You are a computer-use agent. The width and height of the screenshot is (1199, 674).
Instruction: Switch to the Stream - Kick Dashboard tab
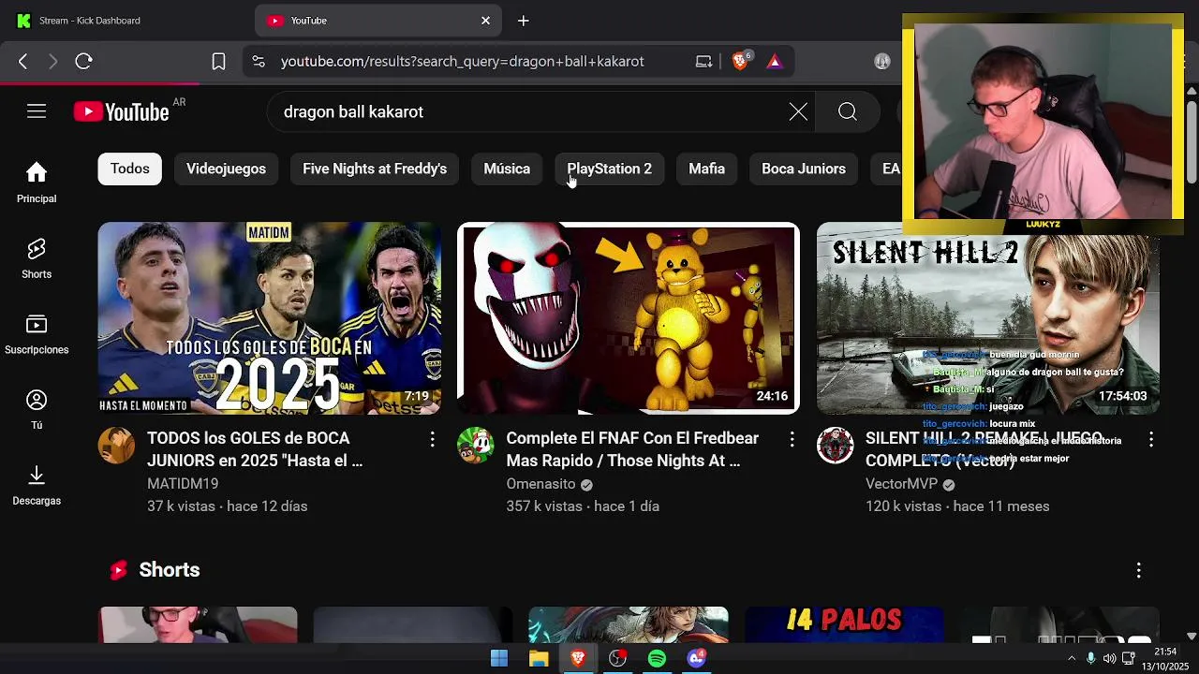pyautogui.click(x=127, y=21)
